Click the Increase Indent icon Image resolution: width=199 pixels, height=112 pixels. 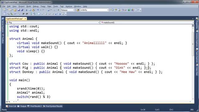[x=27, y=14]
